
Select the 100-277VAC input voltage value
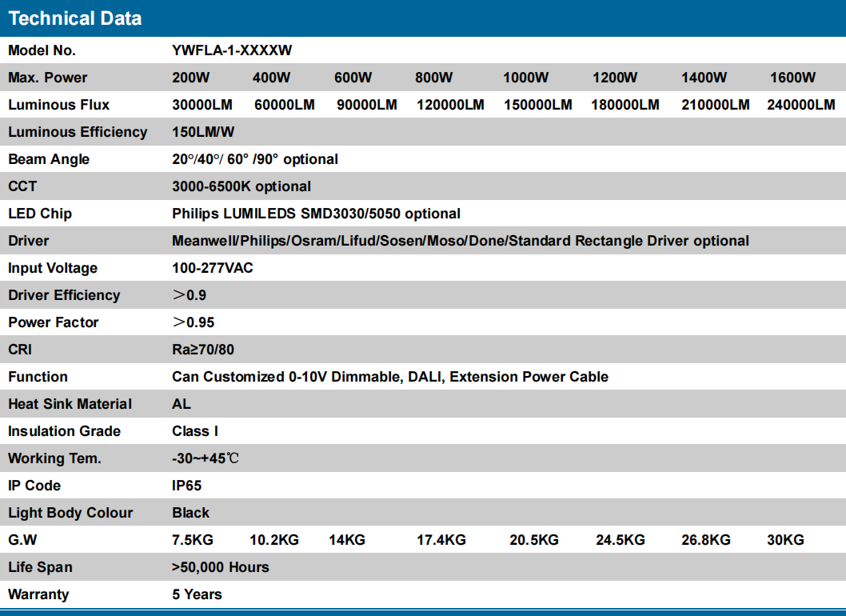(213, 268)
